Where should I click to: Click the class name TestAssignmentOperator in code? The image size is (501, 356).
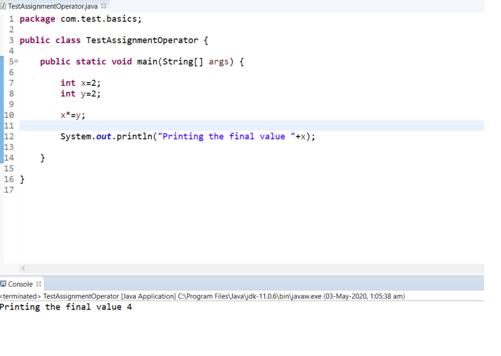[142, 41]
